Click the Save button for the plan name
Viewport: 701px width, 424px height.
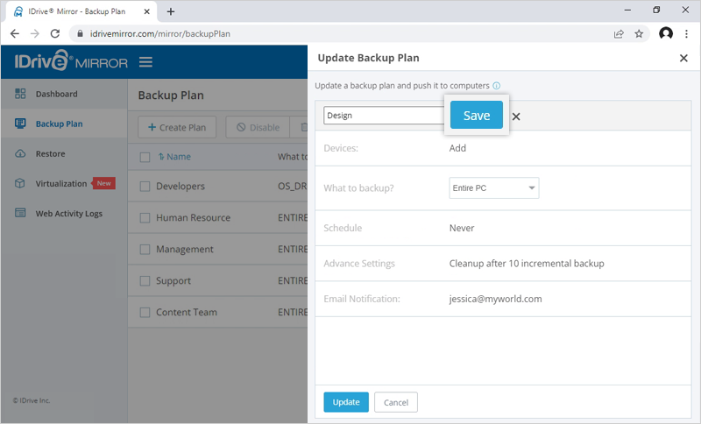pos(476,116)
